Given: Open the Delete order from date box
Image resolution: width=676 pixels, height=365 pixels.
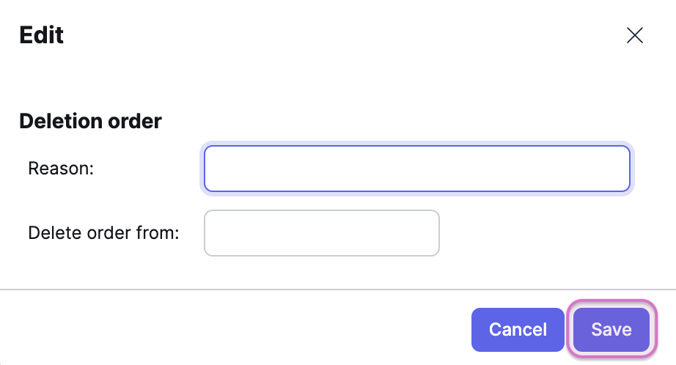Looking at the screenshot, I should pos(321,233).
